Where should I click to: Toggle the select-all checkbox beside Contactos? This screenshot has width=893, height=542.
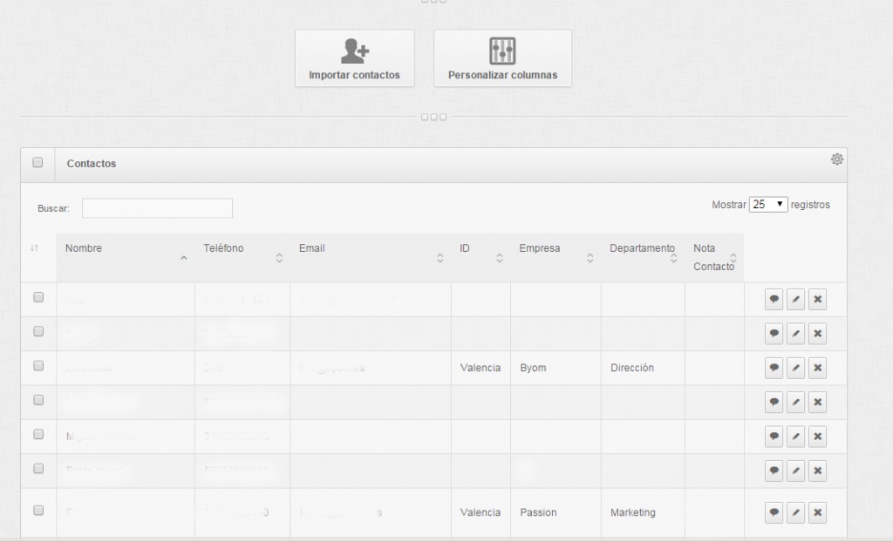coord(37,163)
